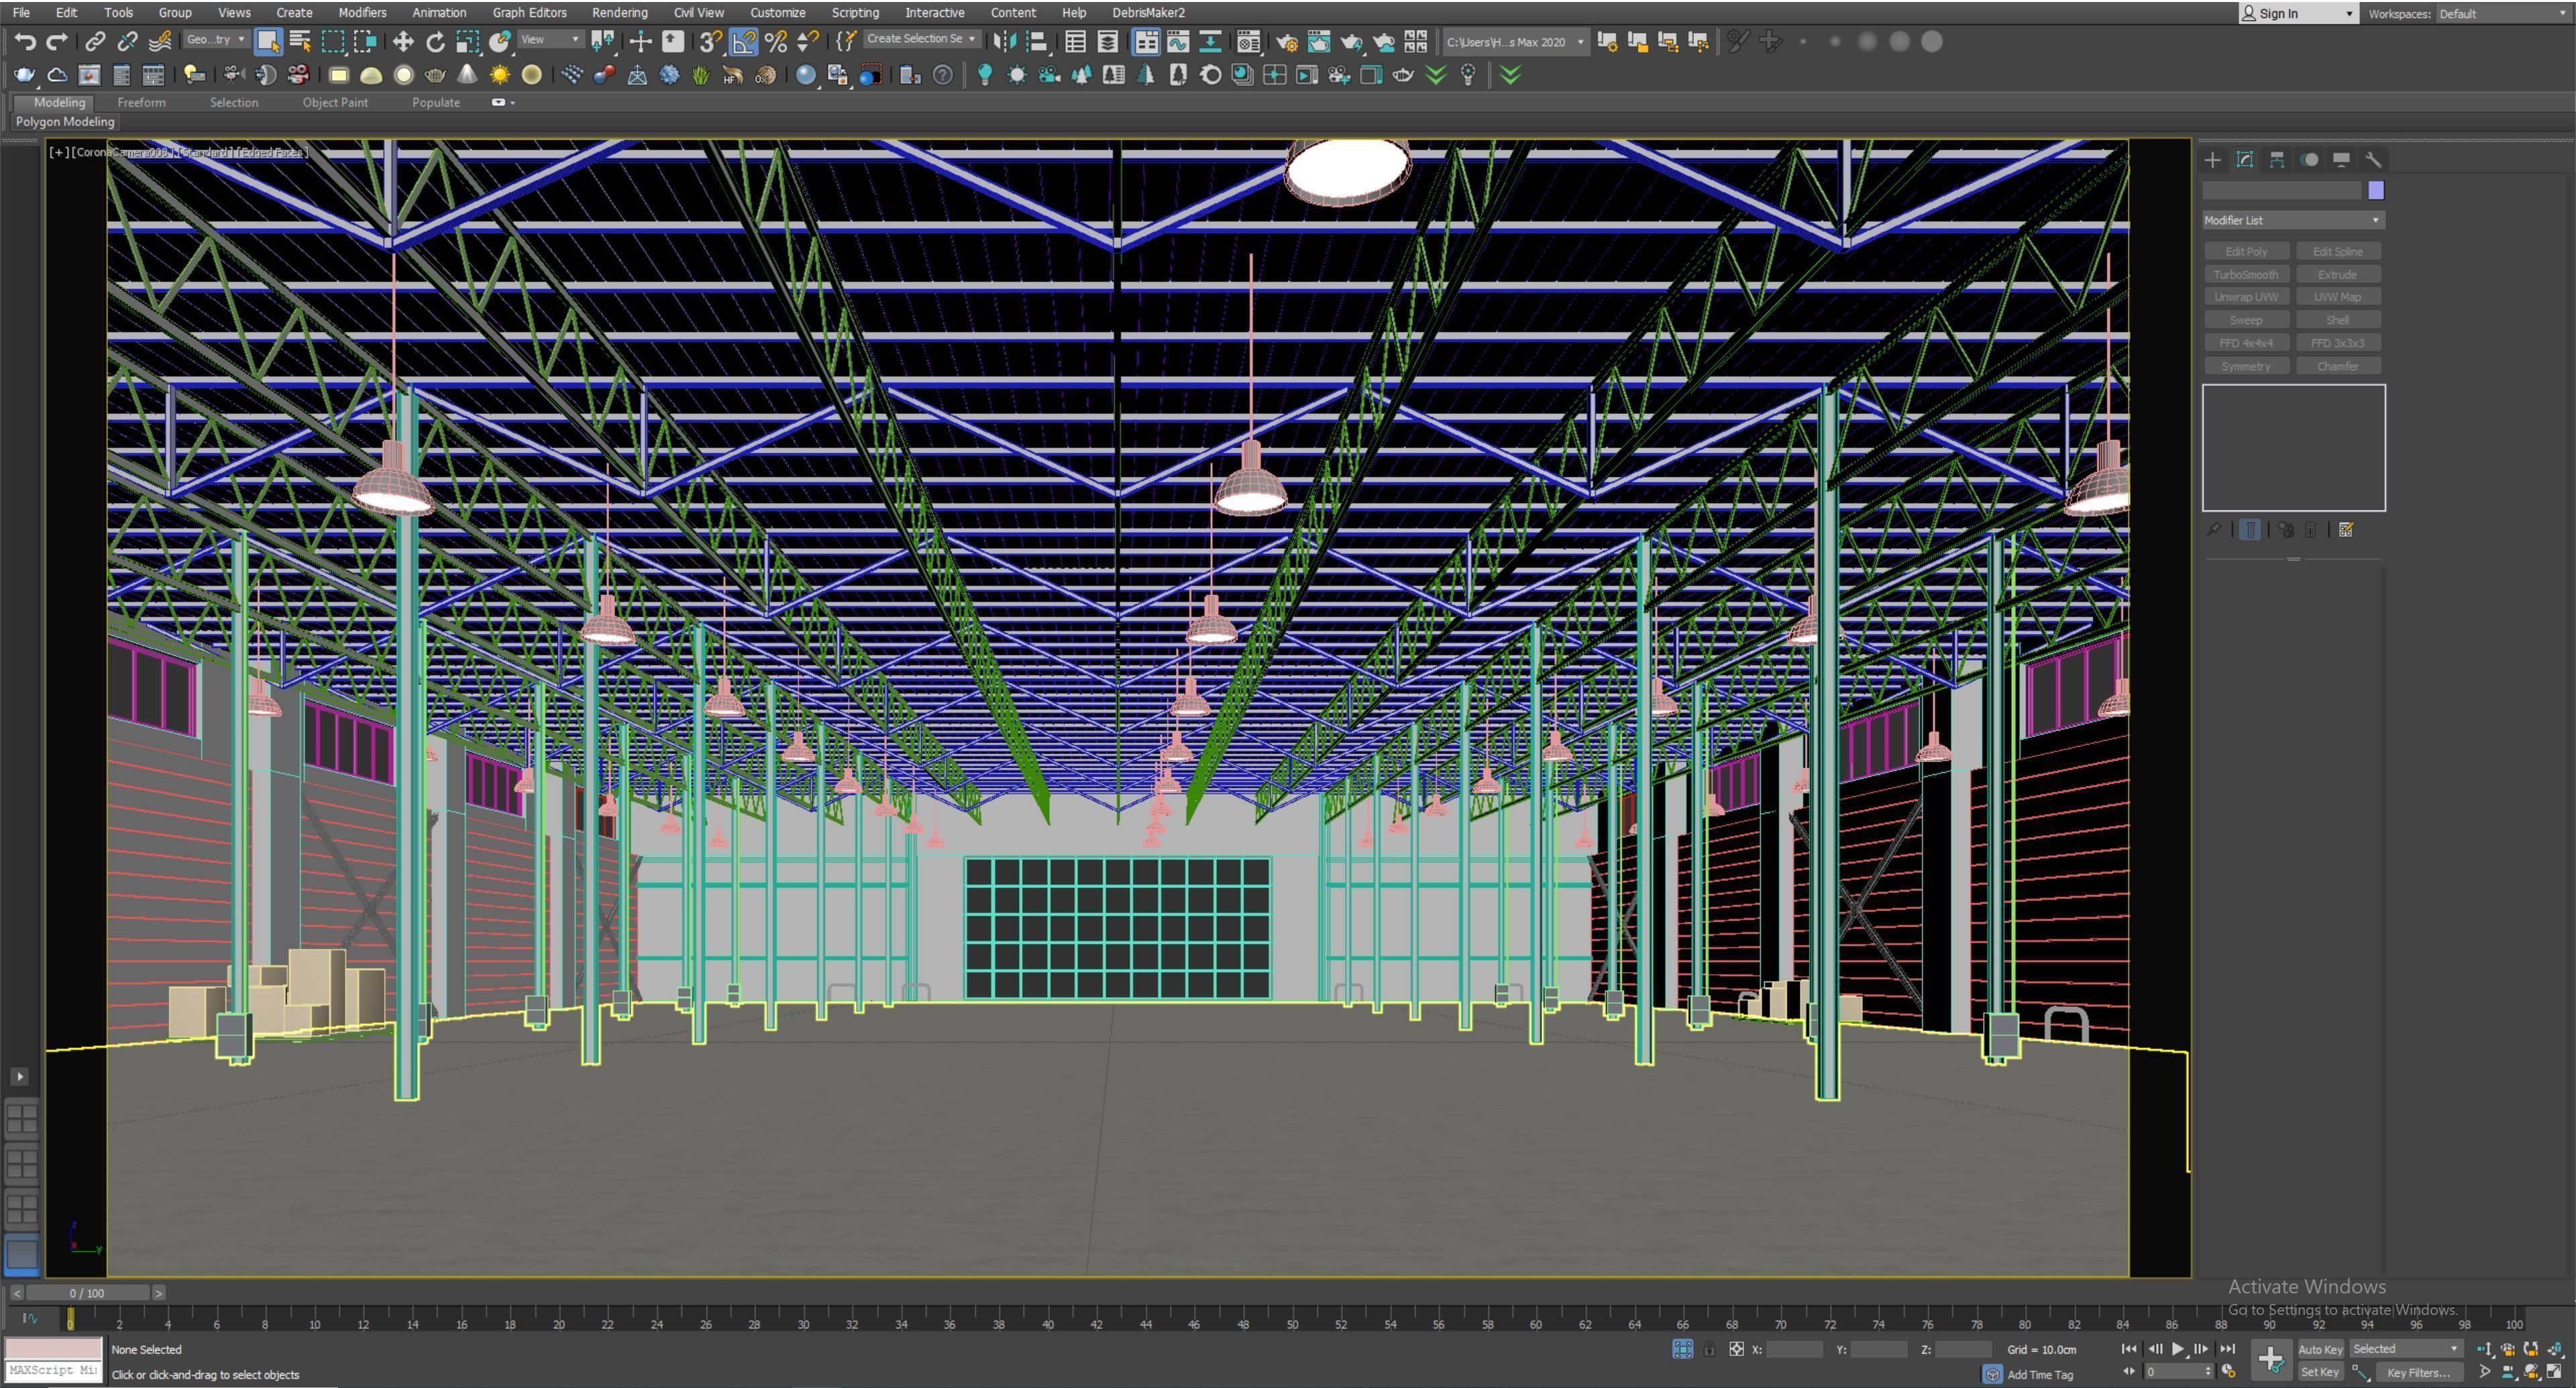Open the Motion command panel tab
The width and height of the screenshot is (2576, 1388).
pyautogui.click(x=2309, y=160)
